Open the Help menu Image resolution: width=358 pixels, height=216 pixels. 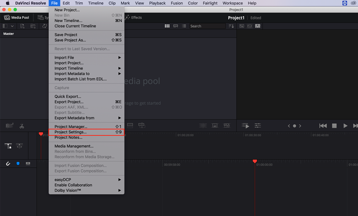click(x=252, y=3)
